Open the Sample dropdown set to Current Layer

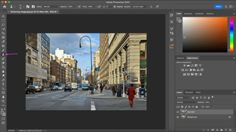coord(140,6)
